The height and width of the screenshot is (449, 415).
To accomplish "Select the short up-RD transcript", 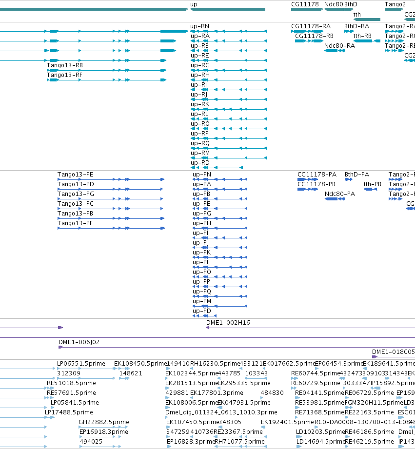I will (217, 168).
